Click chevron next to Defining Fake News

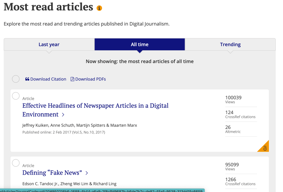[87, 173]
